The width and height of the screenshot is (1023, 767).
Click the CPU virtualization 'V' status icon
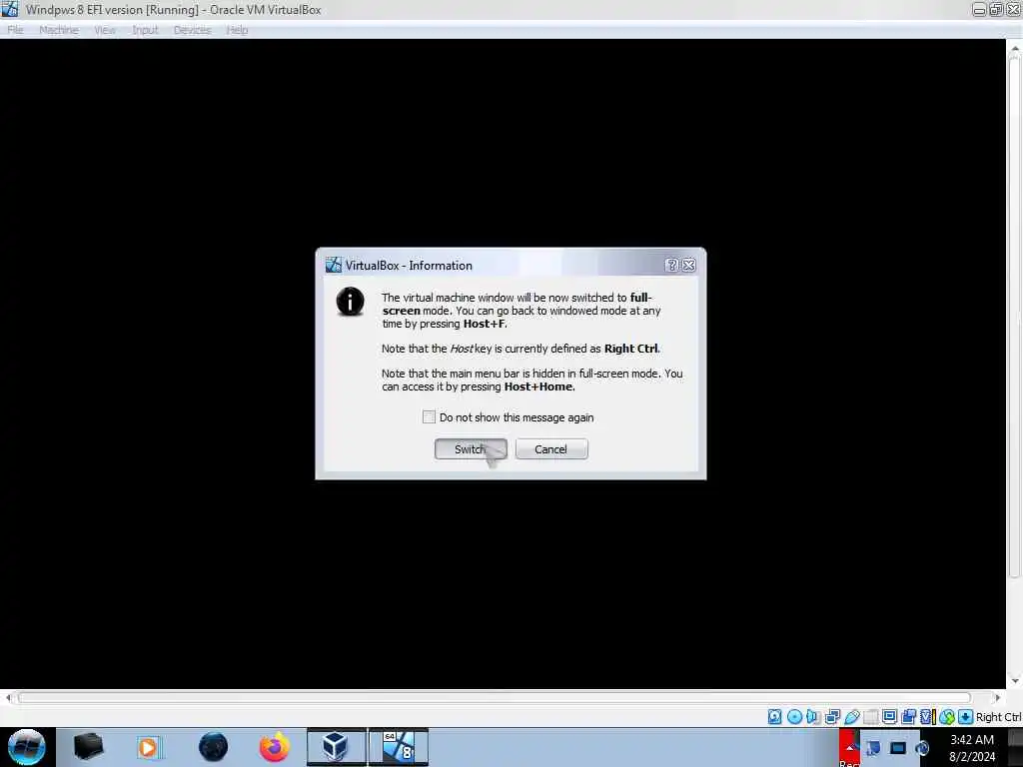927,717
